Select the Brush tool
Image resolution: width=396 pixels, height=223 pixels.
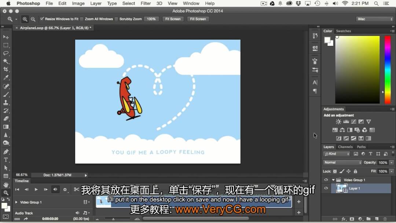[x=6, y=95]
